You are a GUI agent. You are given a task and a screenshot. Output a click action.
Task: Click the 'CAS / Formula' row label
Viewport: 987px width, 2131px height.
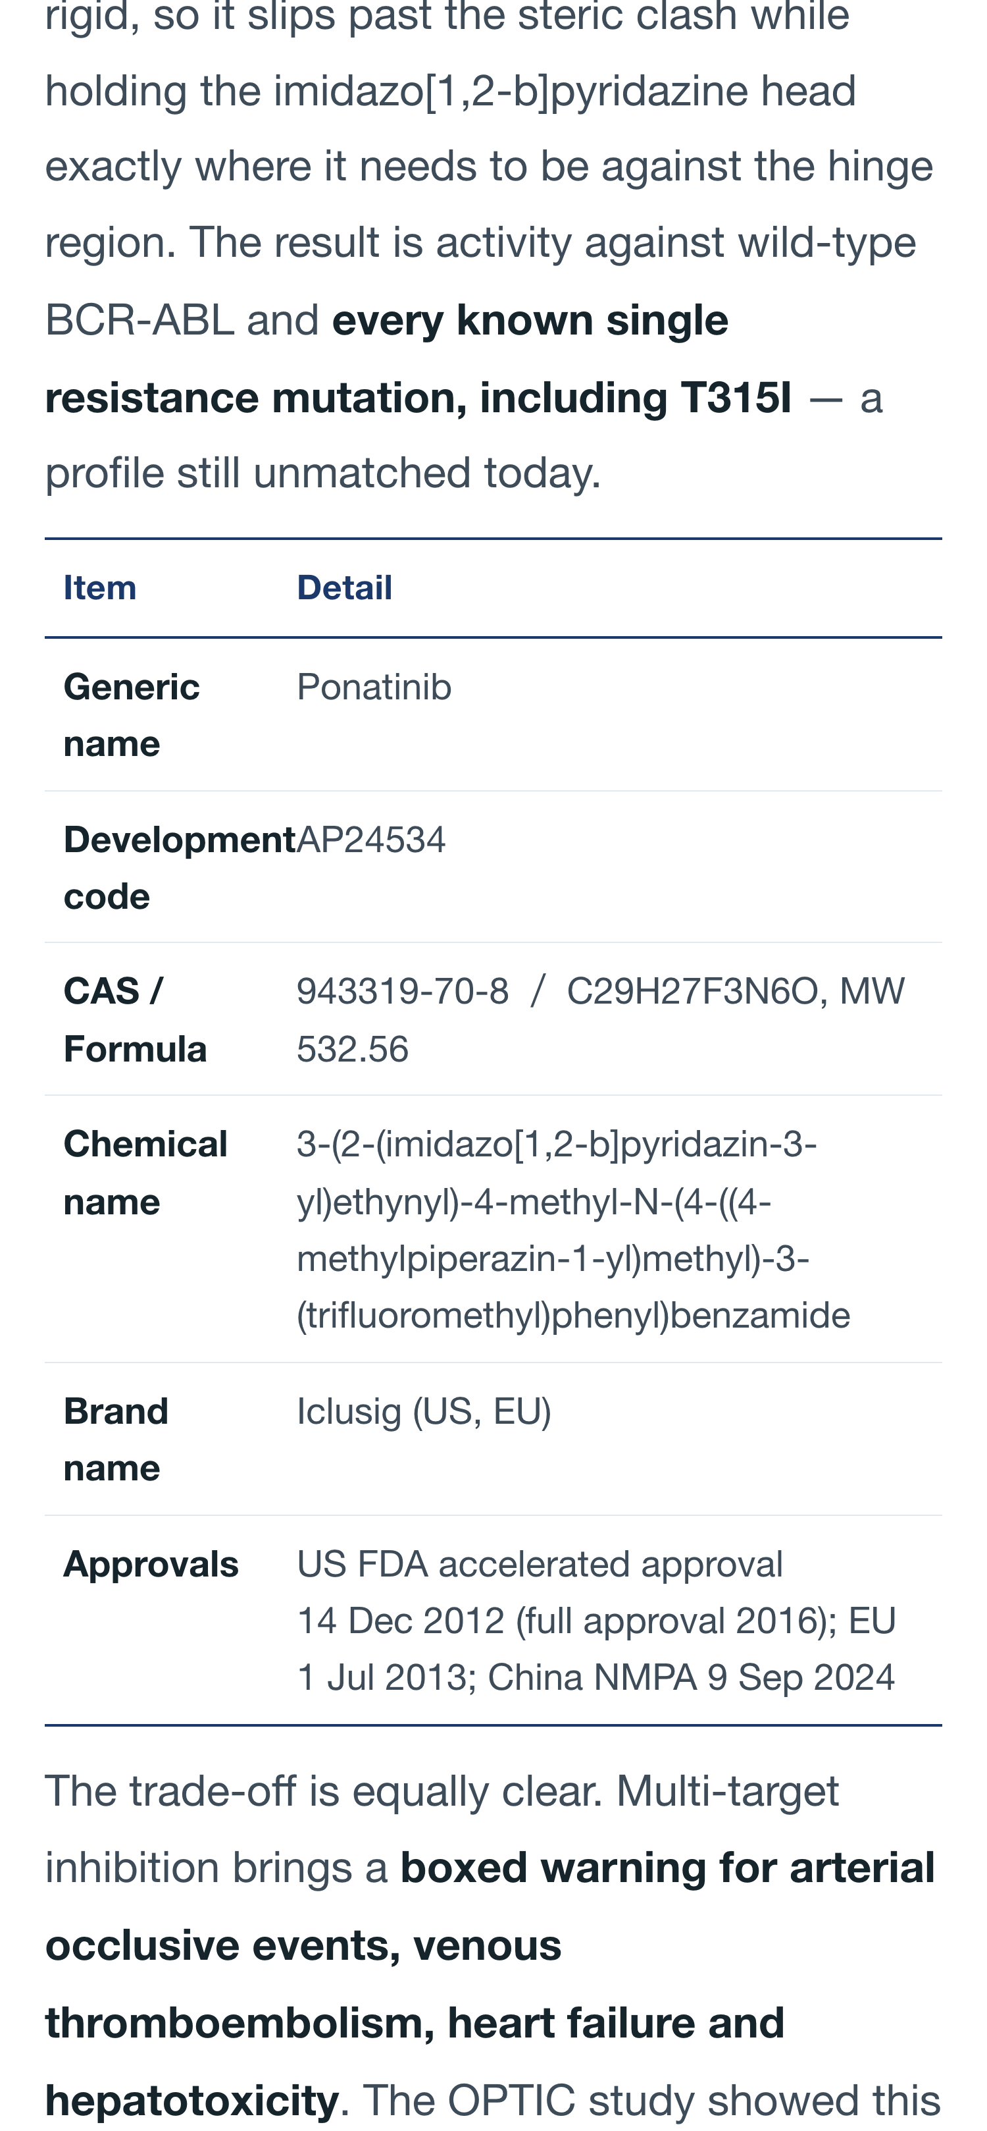(135, 1019)
